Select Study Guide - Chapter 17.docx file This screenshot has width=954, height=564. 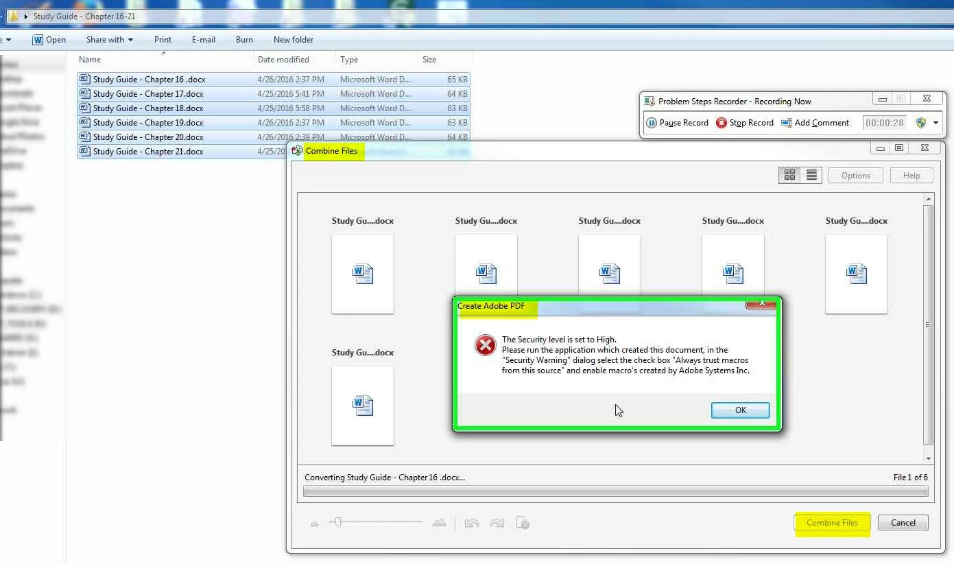[x=274, y=94]
